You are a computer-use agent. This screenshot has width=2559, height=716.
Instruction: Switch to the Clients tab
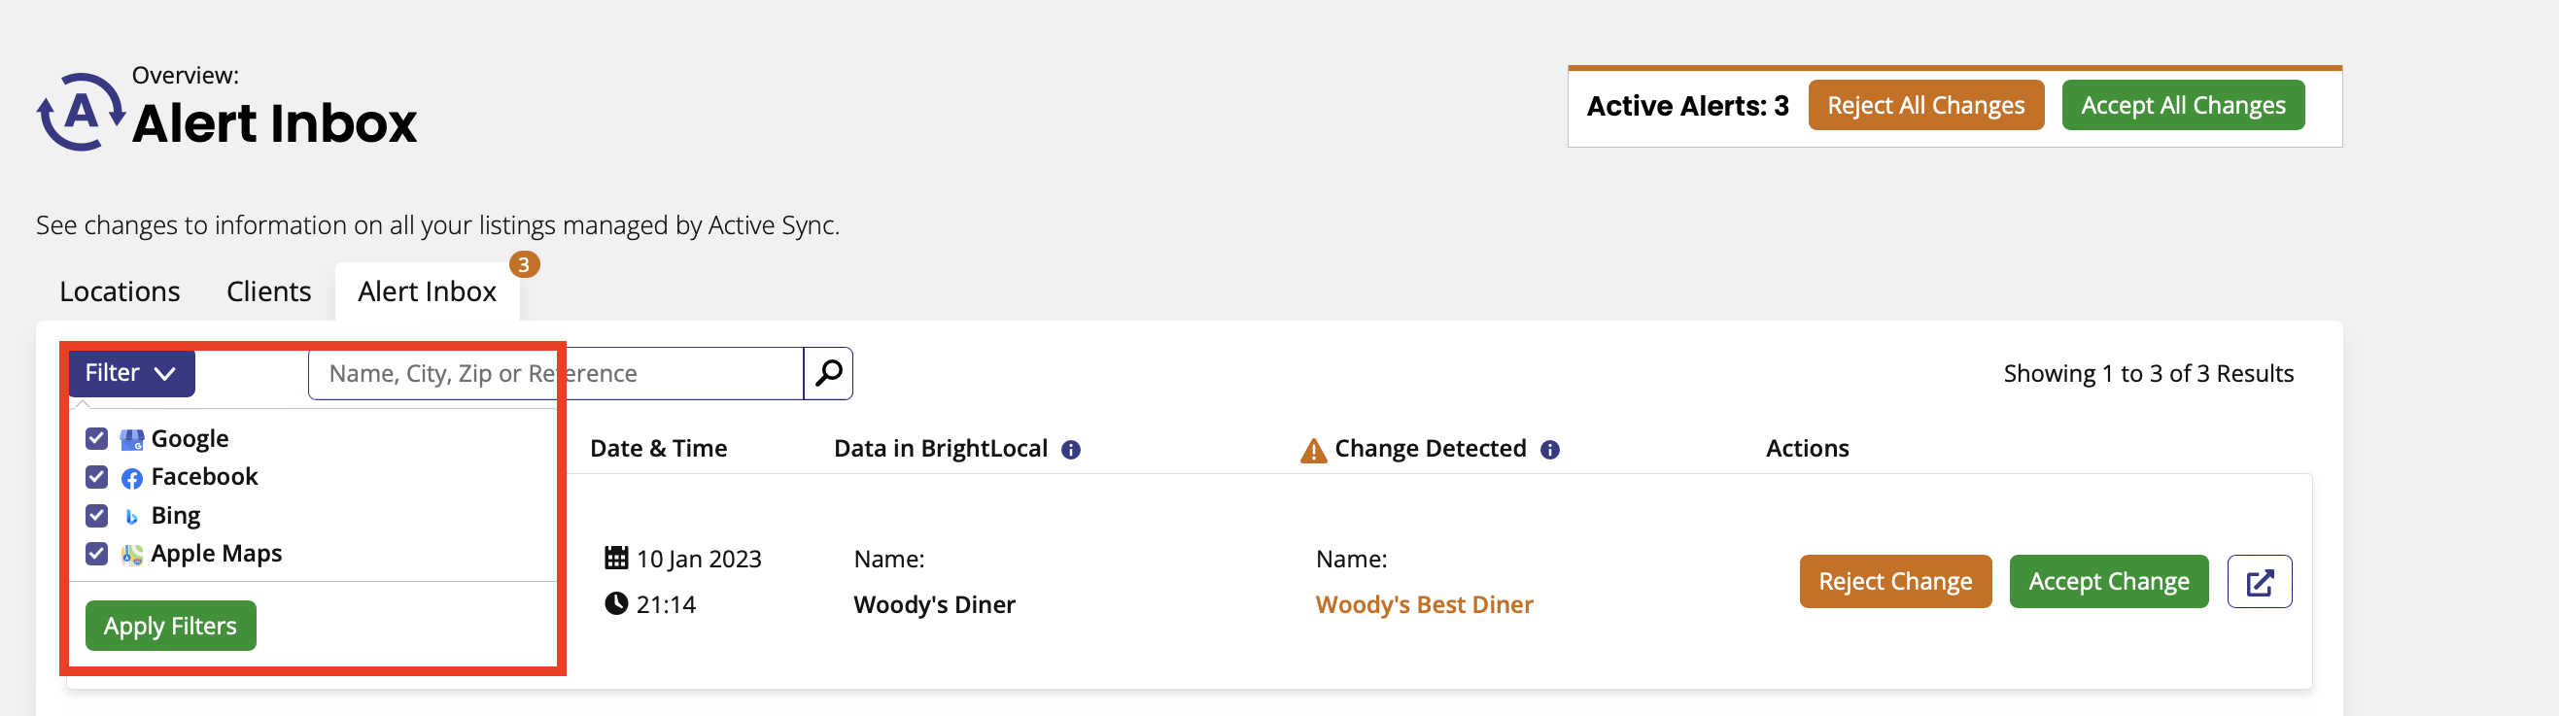(x=268, y=291)
